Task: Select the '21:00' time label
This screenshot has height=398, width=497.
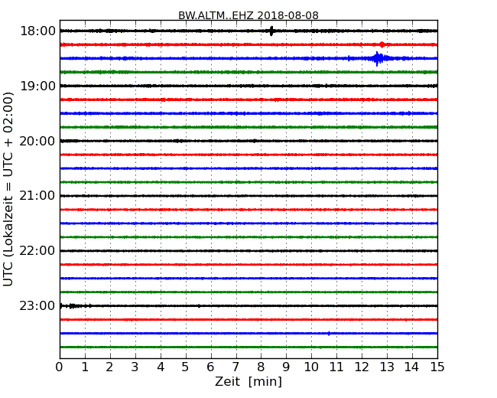Action: click(x=37, y=196)
